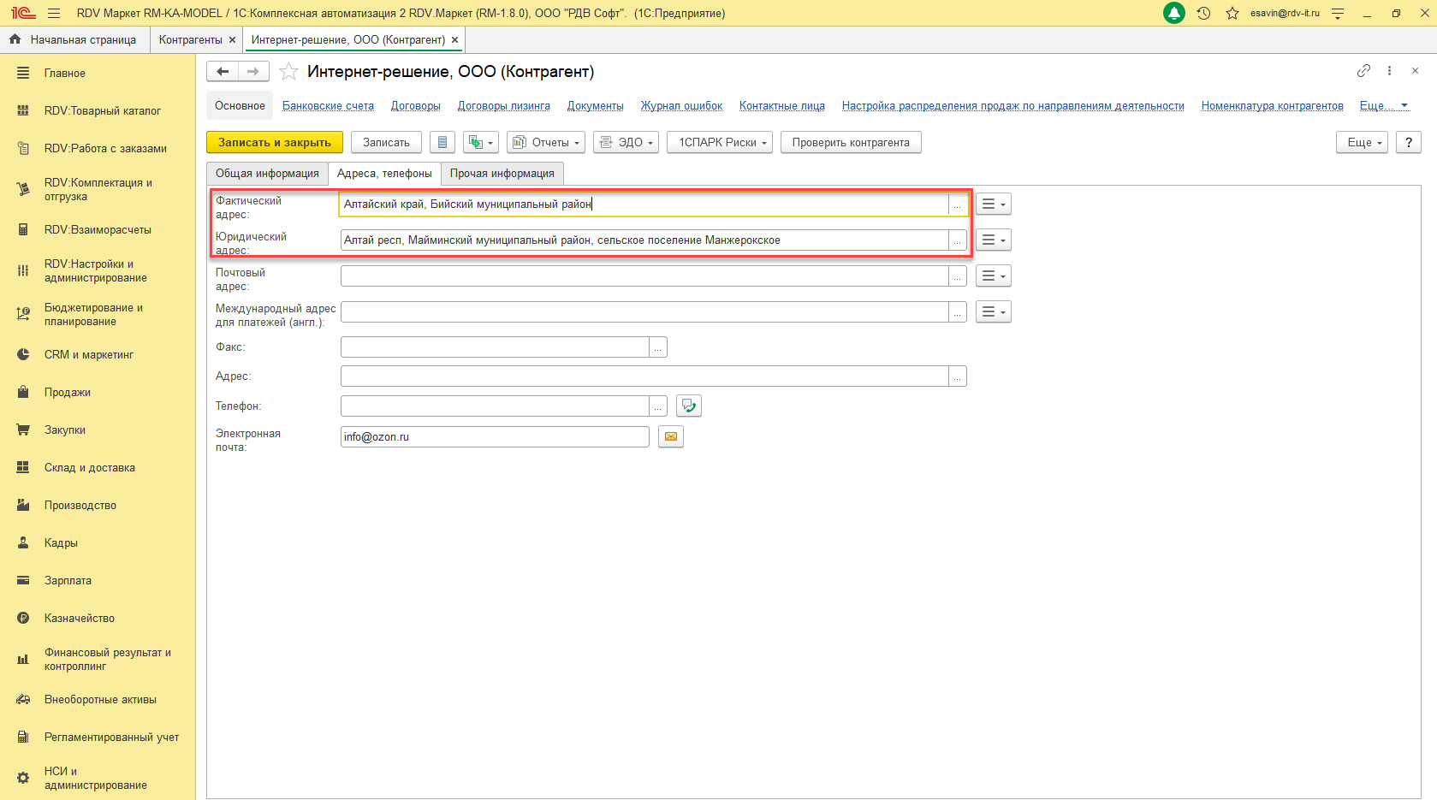Expand the ЭДО dropdown menu
The image size is (1437, 800).
pyautogui.click(x=626, y=143)
